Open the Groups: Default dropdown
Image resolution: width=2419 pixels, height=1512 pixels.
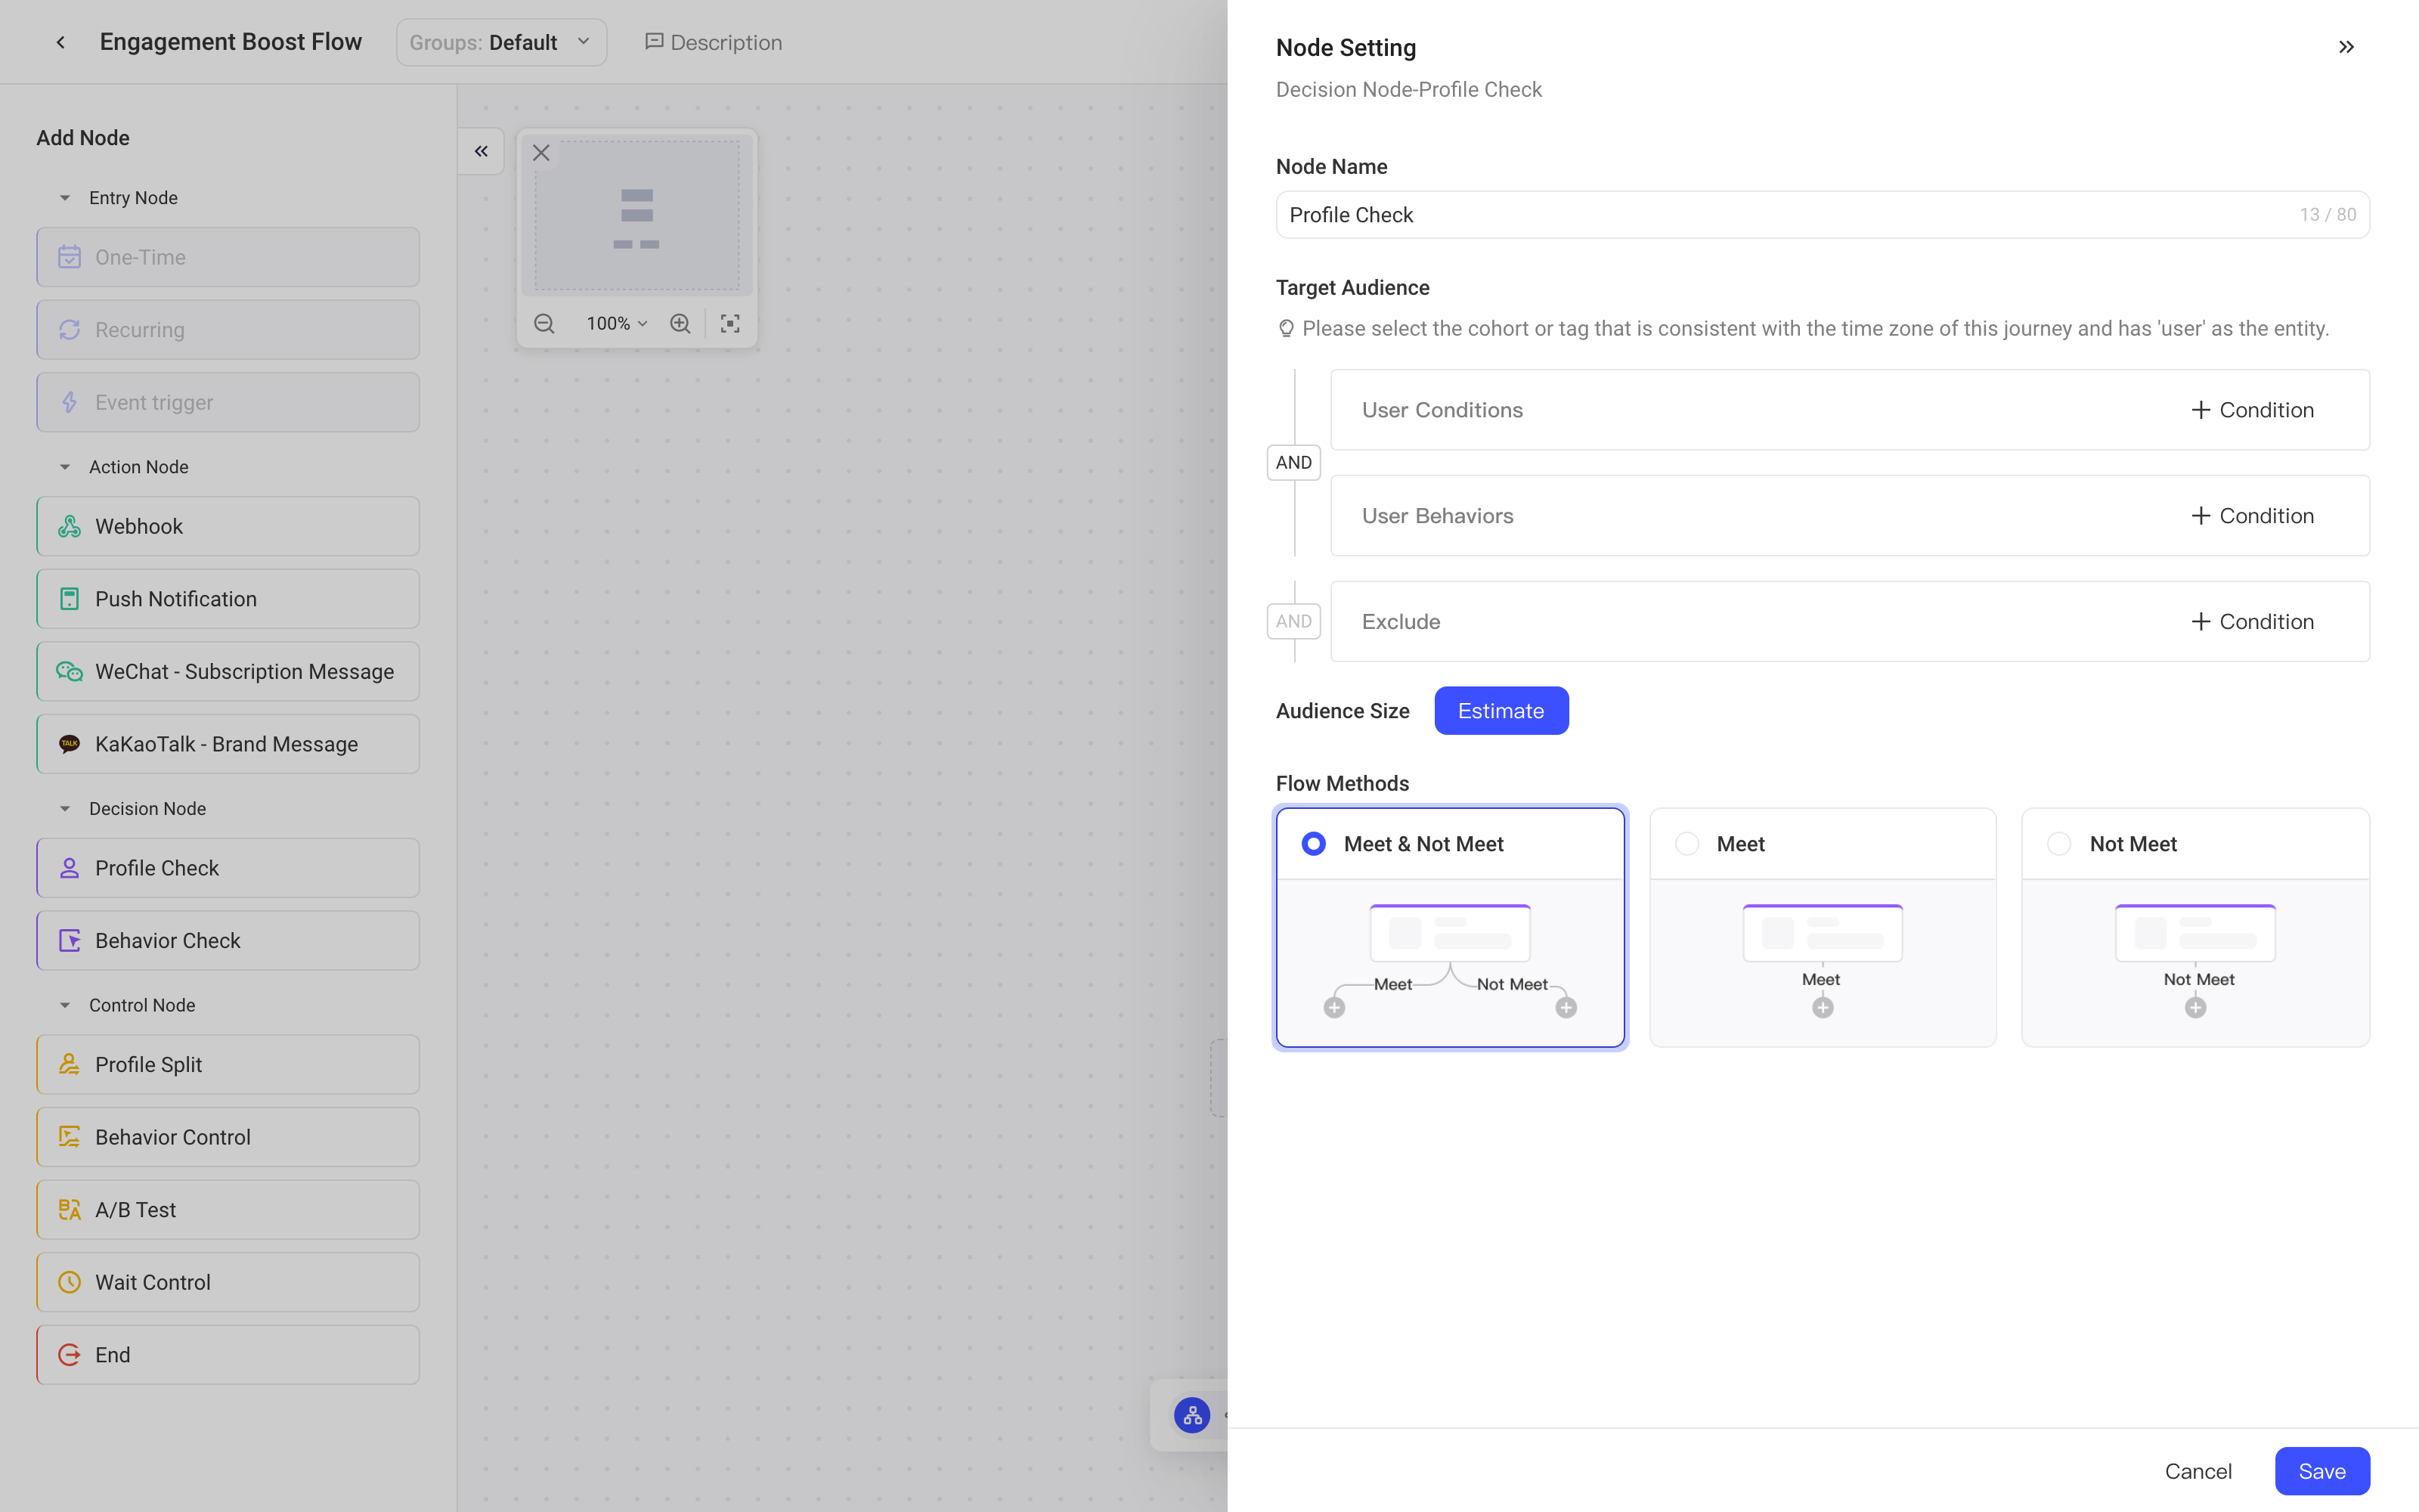[500, 42]
